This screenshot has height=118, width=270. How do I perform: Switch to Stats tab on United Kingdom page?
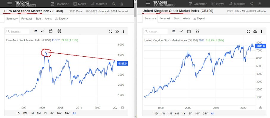point(177,18)
